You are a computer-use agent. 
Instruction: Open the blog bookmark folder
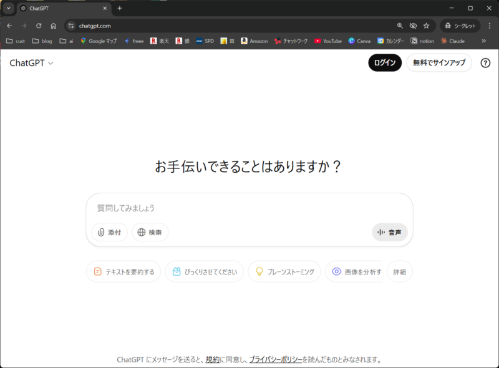pyautogui.click(x=42, y=41)
